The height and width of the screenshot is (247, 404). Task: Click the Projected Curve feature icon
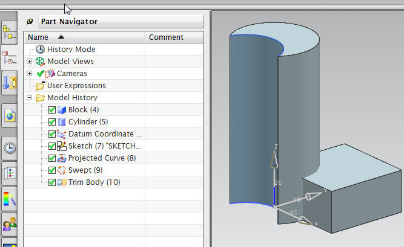(x=62, y=158)
